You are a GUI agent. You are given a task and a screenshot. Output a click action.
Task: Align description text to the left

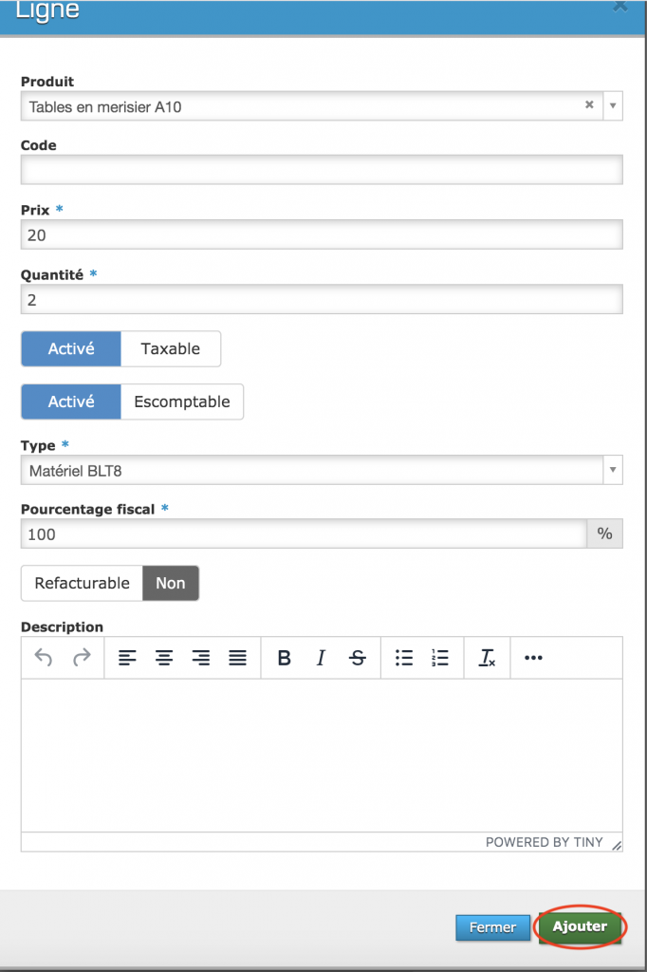click(x=127, y=658)
